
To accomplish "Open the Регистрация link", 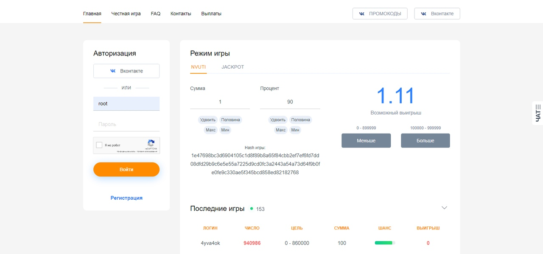I will click(x=126, y=198).
